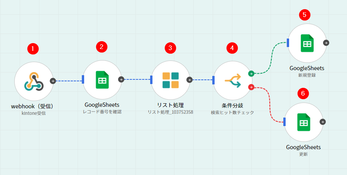Click the 更新 label
The image size is (347, 175).
tap(303, 154)
